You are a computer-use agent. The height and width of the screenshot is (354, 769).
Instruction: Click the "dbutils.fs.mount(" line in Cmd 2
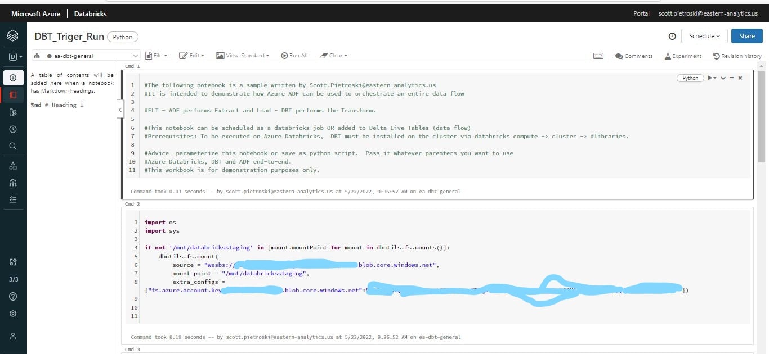[x=188, y=256]
